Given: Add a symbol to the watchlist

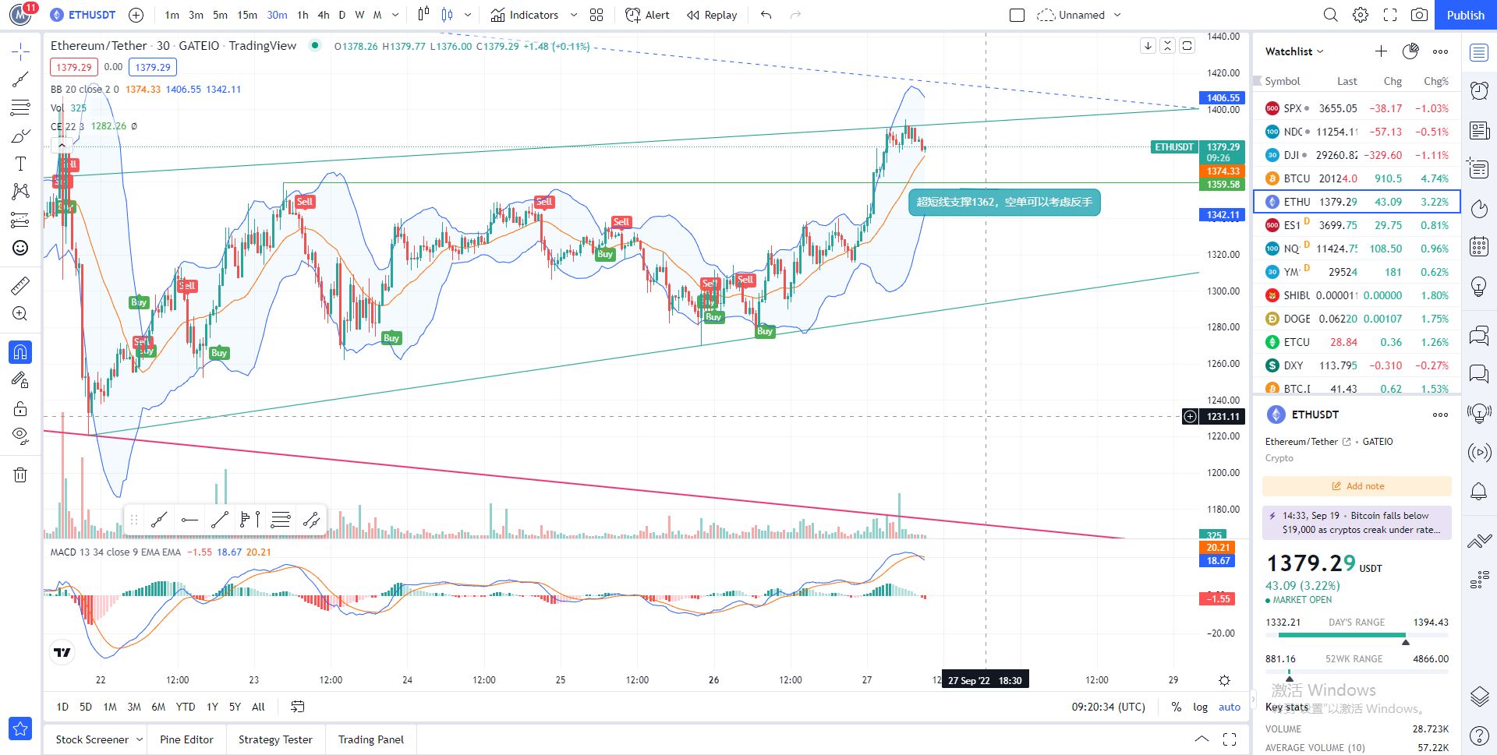Looking at the screenshot, I should pos(1381,51).
